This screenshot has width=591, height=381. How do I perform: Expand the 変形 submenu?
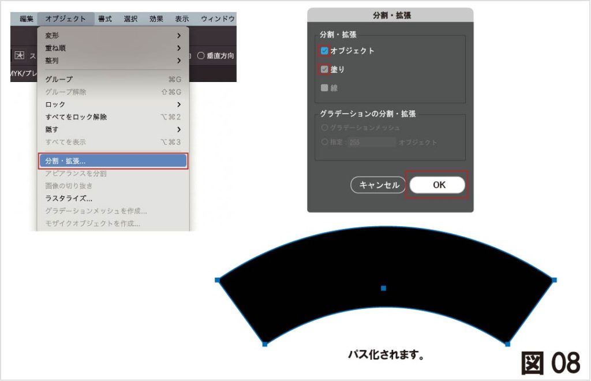click(113, 36)
